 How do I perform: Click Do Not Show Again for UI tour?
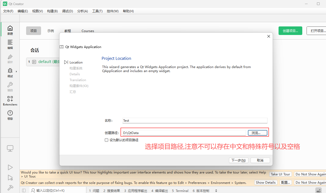(310, 174)
